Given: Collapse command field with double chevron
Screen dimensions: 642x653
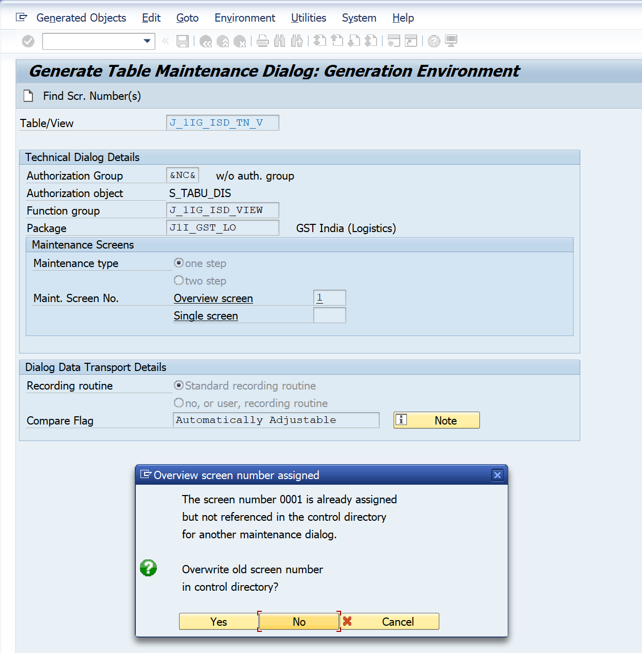Looking at the screenshot, I should 165,41.
